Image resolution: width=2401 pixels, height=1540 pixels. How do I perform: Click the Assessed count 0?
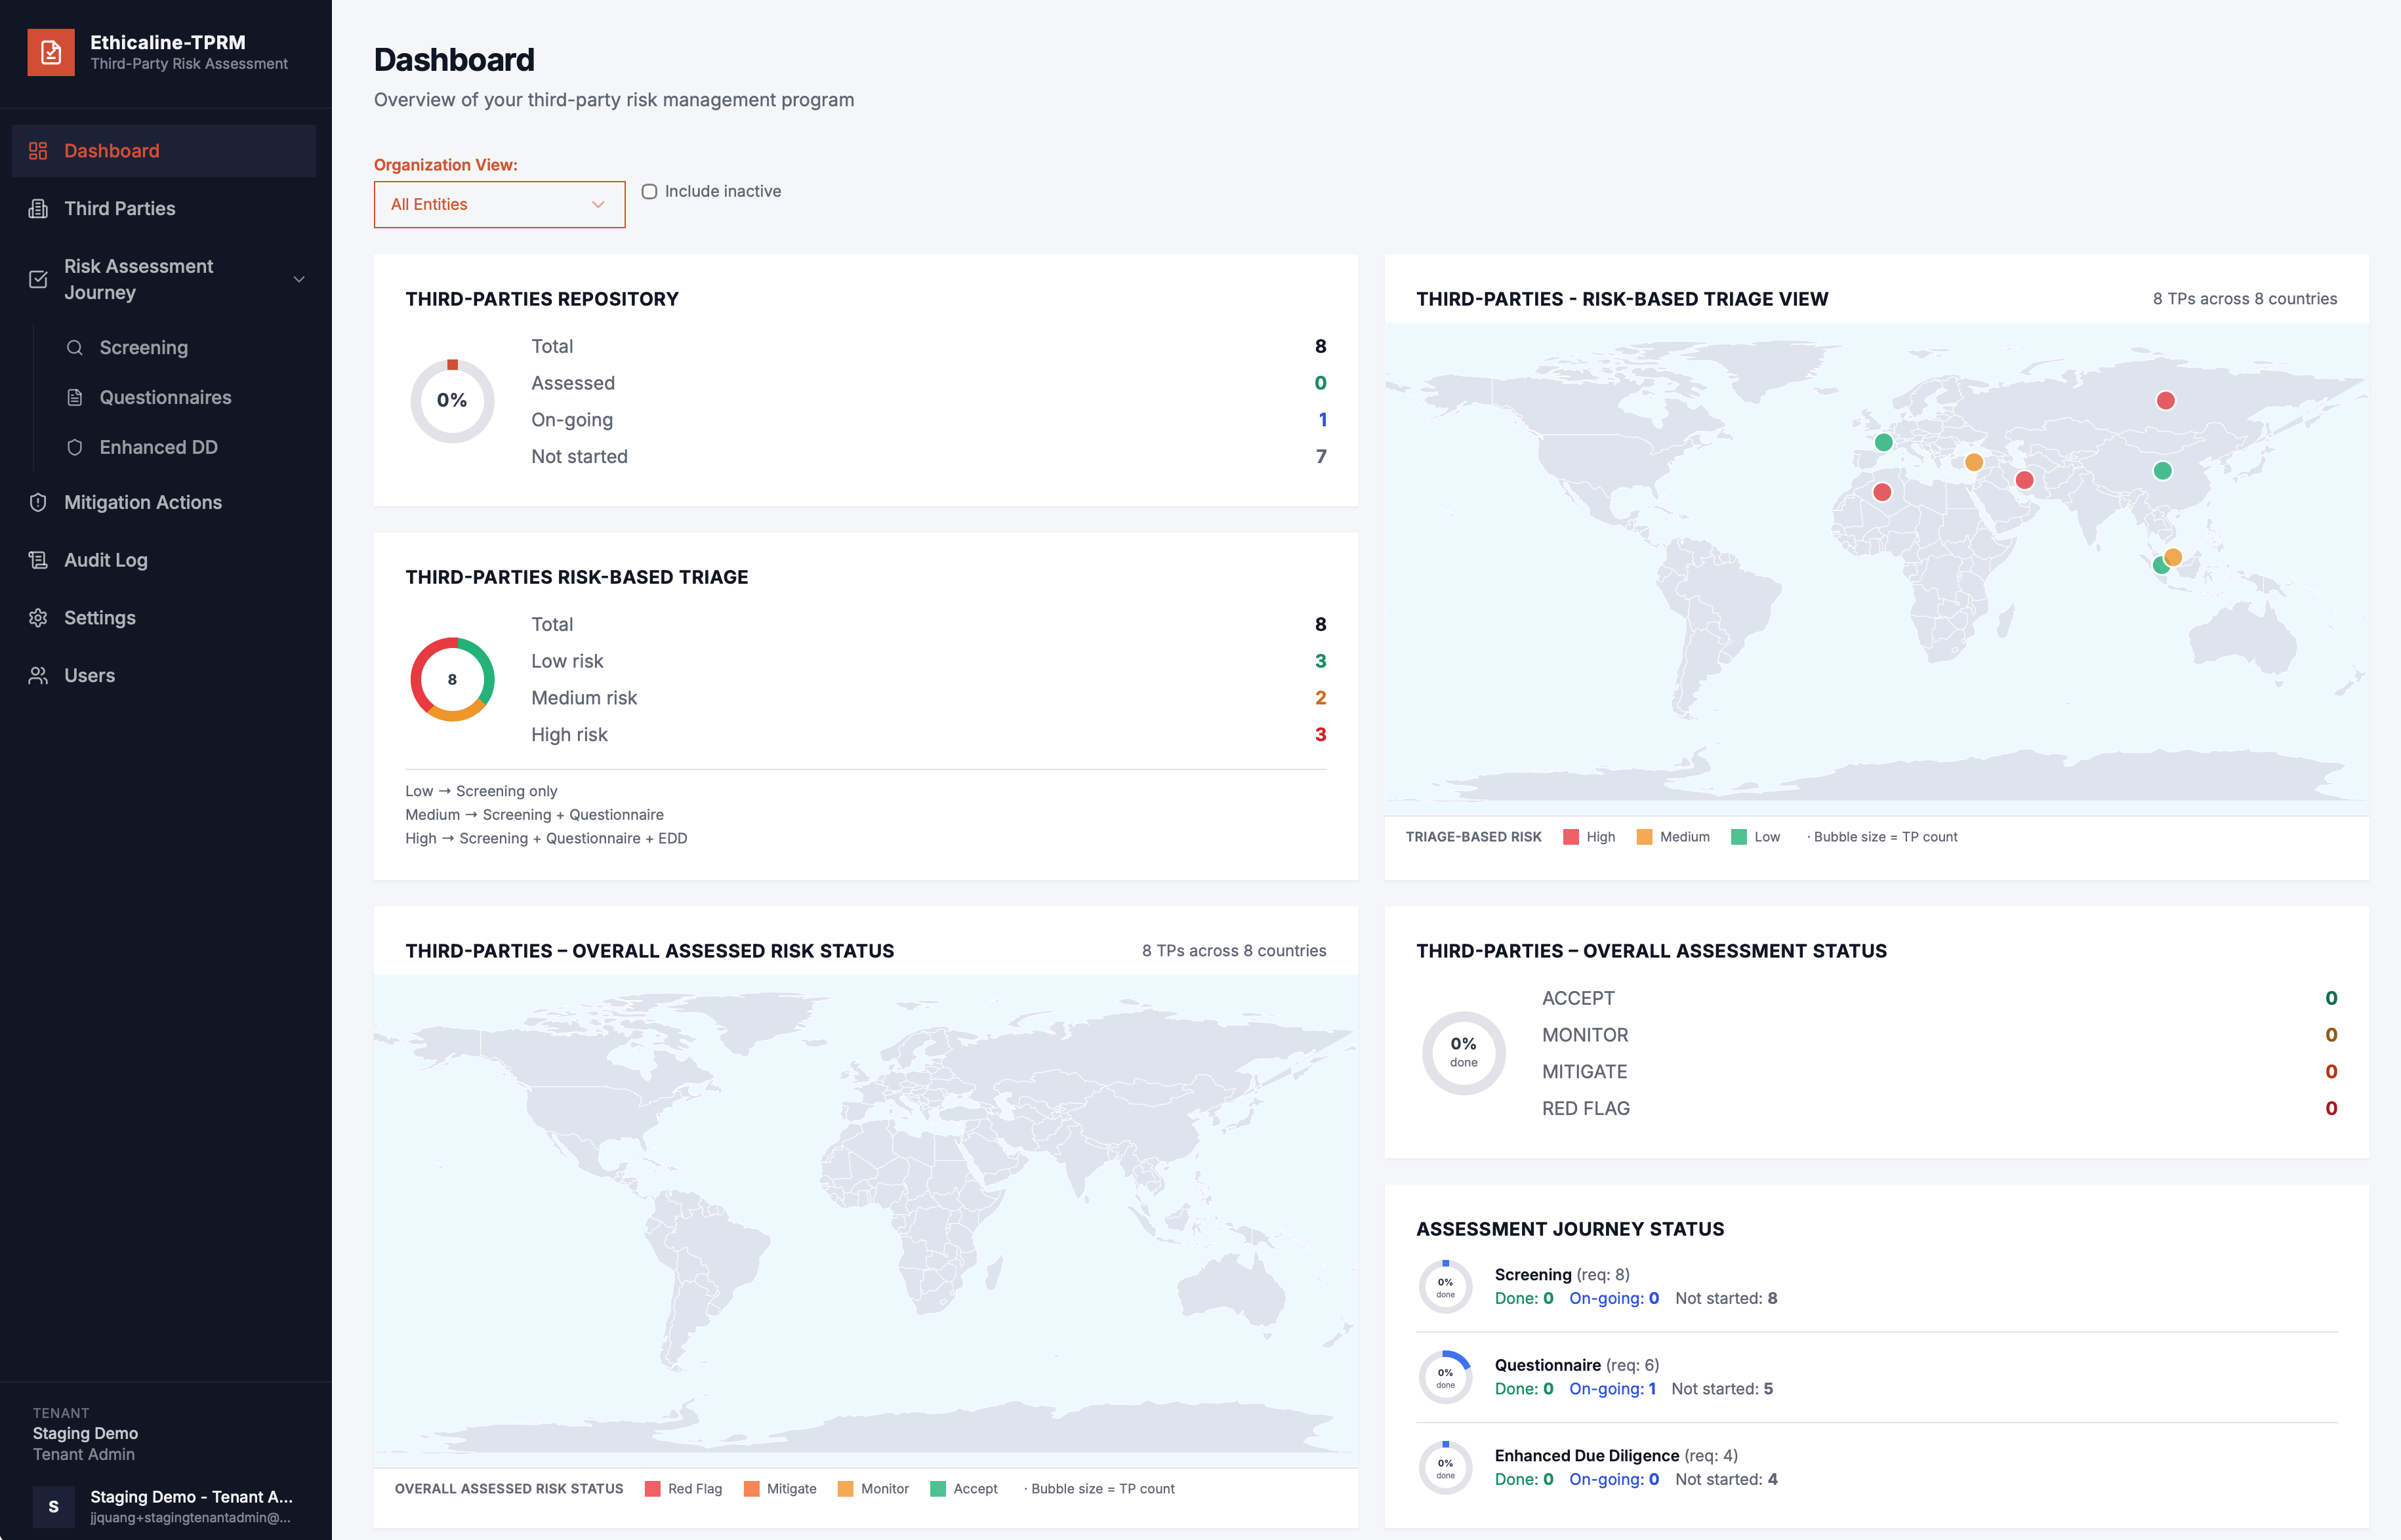[1320, 383]
